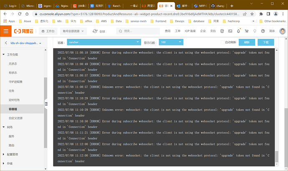Enable the 自动刷新 checkbox
The image size is (288, 171).
[x=222, y=42]
